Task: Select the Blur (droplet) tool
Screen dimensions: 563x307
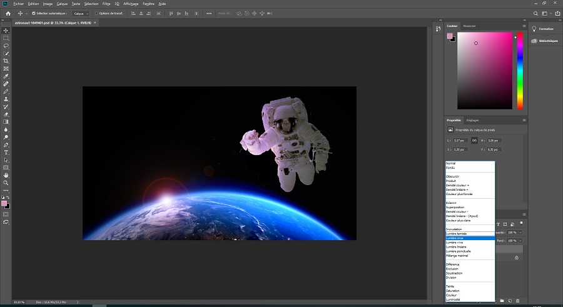Action: 6,129
